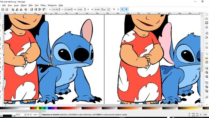Click the Copy icon
209x118 pixels.
tap(207, 54)
